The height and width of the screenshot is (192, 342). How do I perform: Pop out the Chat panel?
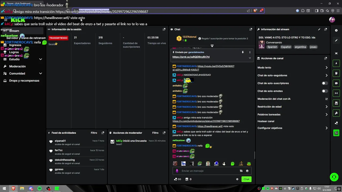coord(251,29)
